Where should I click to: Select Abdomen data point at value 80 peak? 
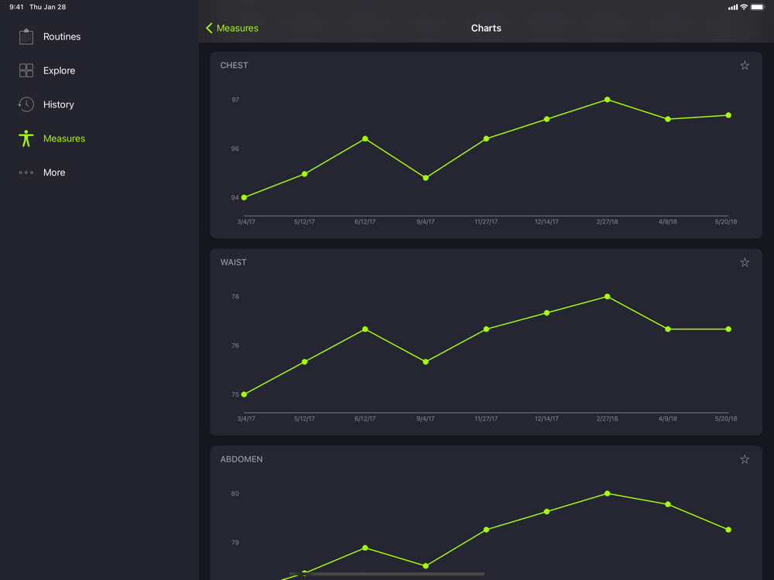(607, 493)
